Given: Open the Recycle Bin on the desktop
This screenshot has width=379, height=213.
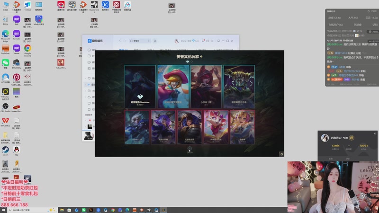Looking at the screenshot, I should [5, 20].
